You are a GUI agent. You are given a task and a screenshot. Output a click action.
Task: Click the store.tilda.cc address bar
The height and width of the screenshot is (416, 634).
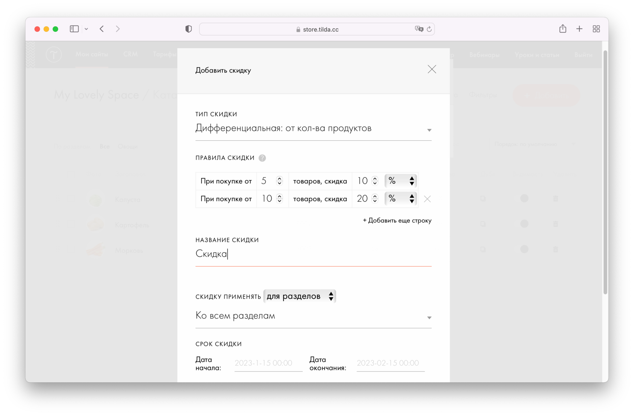(x=317, y=29)
